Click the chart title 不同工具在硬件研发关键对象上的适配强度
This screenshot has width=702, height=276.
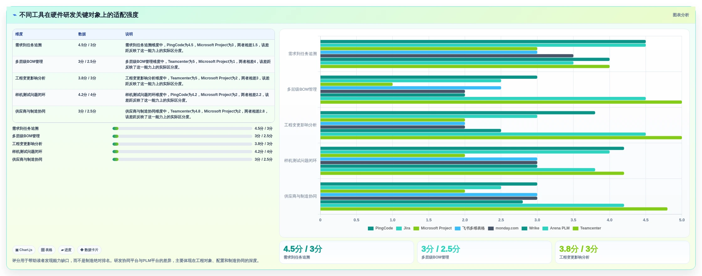[79, 15]
